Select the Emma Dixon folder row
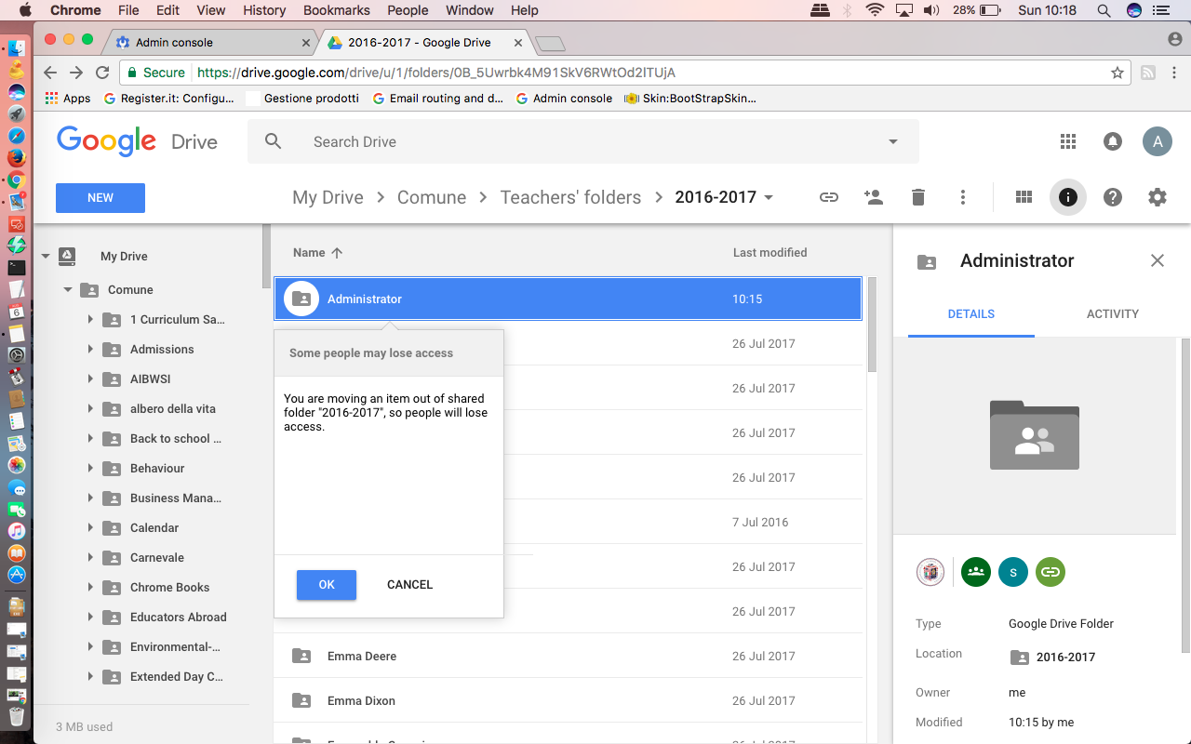This screenshot has height=744, width=1191. [x=569, y=700]
